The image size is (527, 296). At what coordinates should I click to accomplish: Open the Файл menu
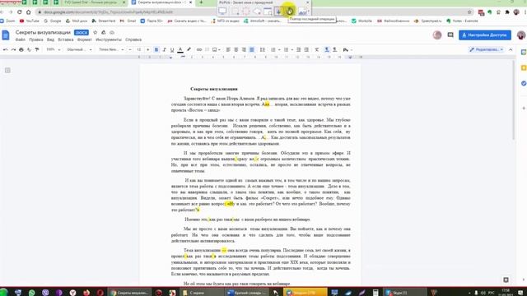coord(20,39)
